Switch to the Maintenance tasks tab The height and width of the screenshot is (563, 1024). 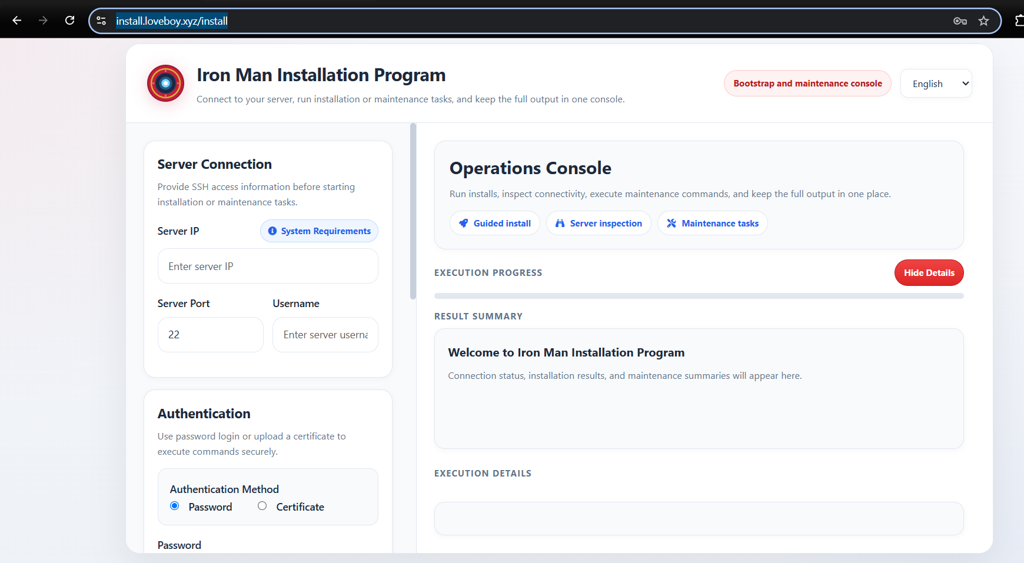713,224
